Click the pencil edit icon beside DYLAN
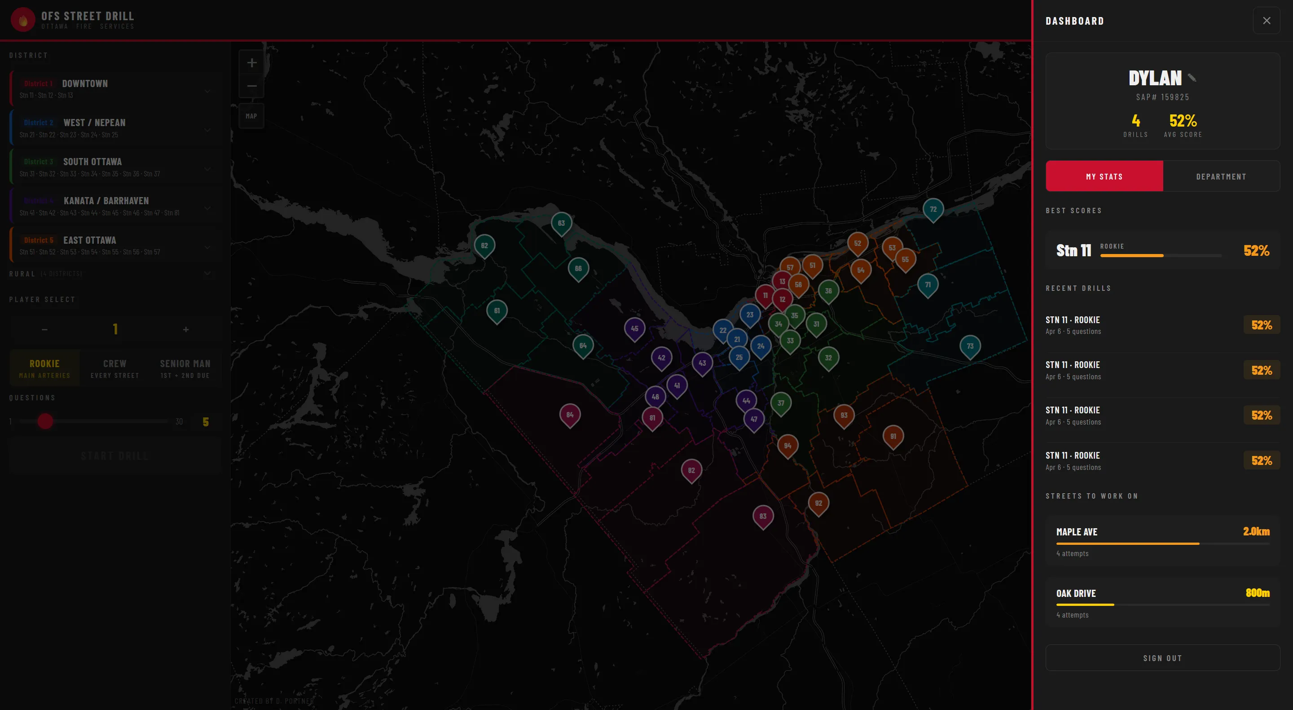The image size is (1293, 710). (1192, 78)
